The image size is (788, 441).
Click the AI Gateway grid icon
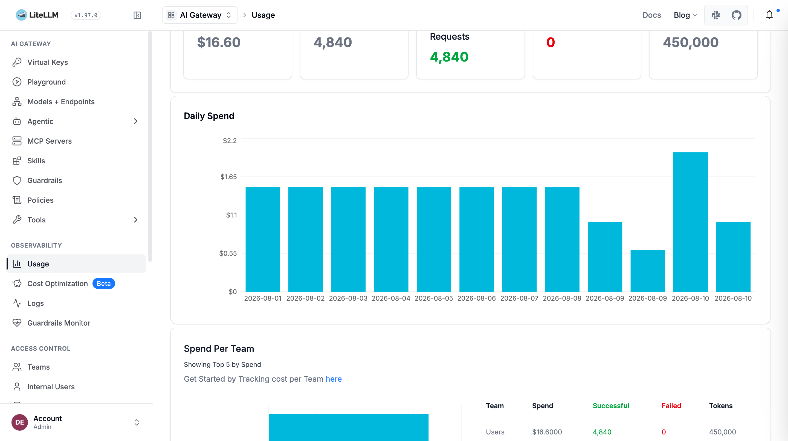171,15
